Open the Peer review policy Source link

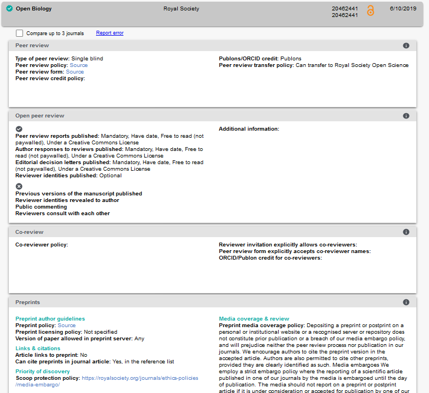(x=79, y=65)
